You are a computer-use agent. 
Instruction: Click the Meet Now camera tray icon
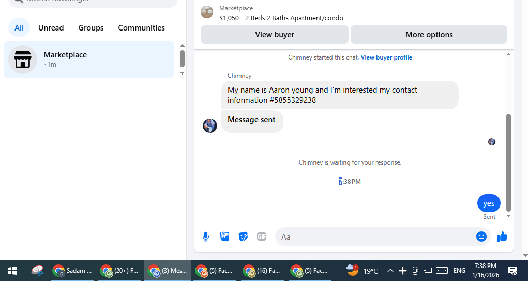pos(415,271)
